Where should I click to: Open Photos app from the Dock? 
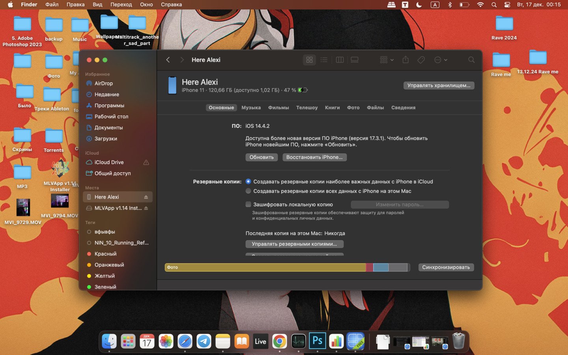(166, 341)
